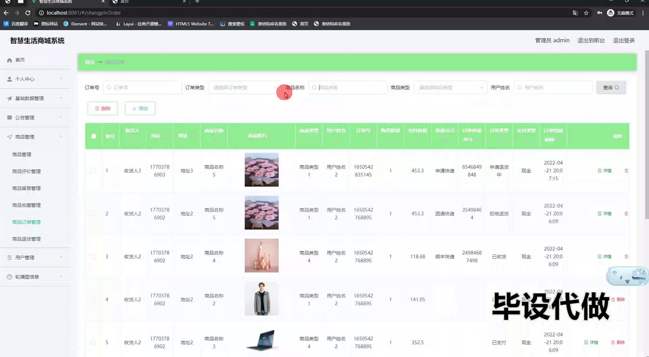Open the 商品类型 dropdown filter
Viewport: 649px width, 357px height.
click(450, 88)
